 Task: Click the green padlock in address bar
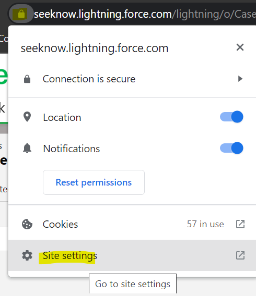pyautogui.click(x=21, y=14)
